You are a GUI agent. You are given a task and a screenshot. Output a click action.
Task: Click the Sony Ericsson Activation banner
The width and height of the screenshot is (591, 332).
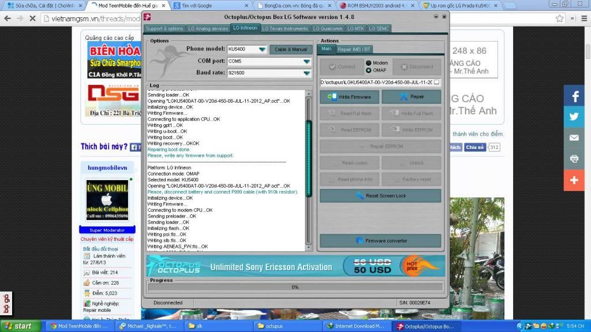coord(295,266)
